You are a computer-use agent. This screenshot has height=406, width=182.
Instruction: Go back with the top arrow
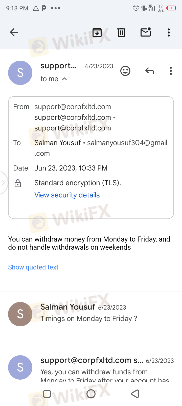coord(14,32)
